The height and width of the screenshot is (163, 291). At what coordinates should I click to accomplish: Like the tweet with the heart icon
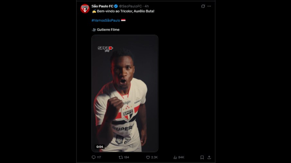click(148, 157)
